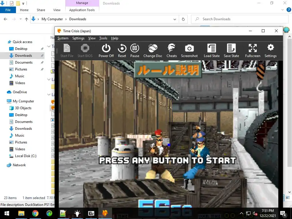Go up one folder level
Viewport: 292px width, 219px height.
[27, 19]
